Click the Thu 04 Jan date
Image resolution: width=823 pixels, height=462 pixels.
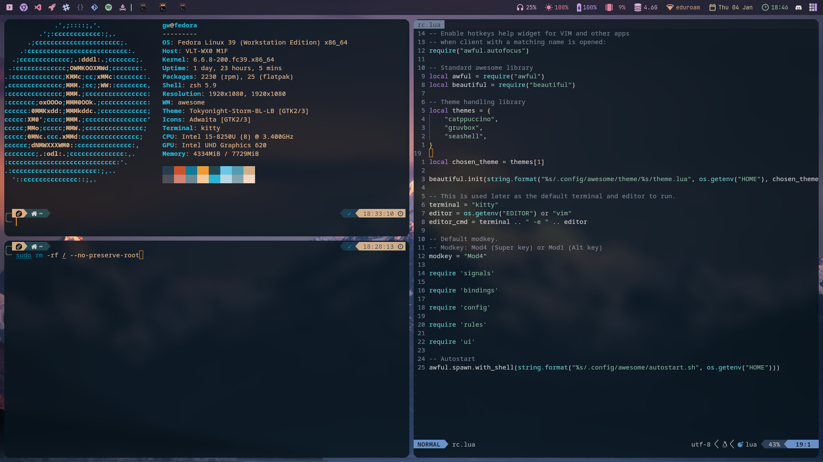coord(736,7)
